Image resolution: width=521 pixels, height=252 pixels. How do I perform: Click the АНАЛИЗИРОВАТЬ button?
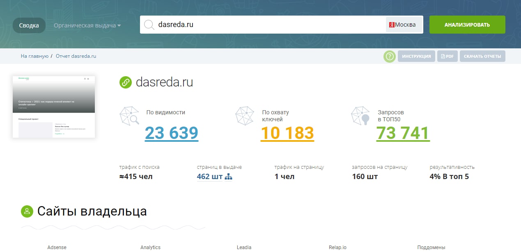tap(467, 25)
